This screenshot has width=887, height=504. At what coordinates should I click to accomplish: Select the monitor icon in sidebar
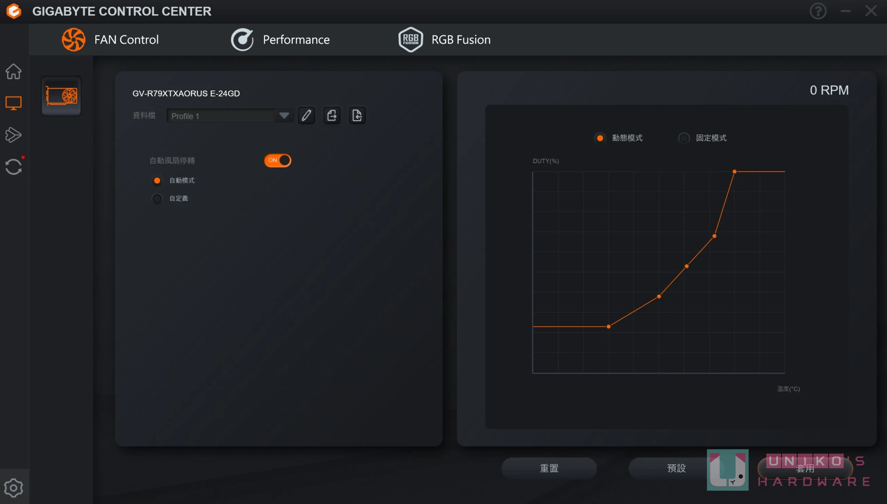pos(13,103)
